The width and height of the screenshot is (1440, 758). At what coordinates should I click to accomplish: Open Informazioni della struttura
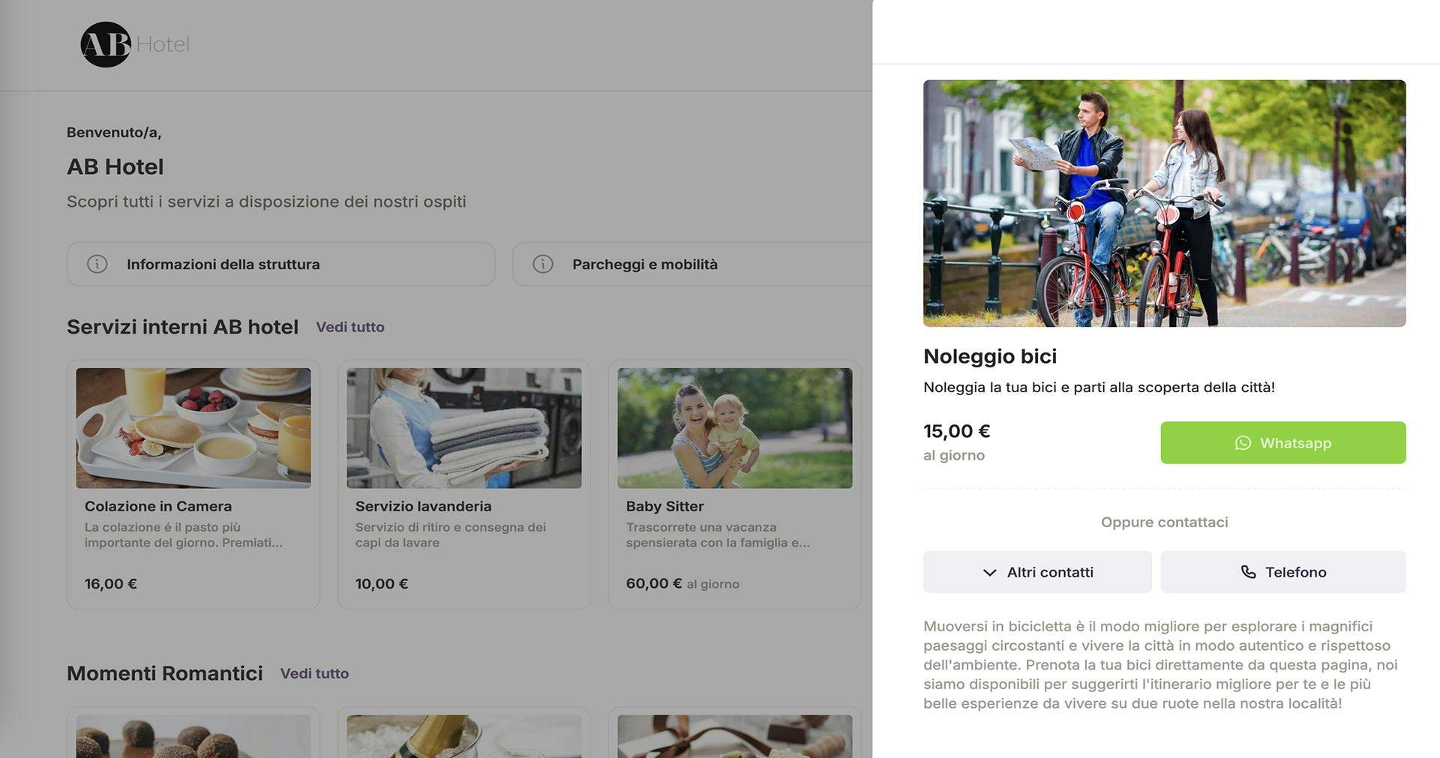[280, 264]
